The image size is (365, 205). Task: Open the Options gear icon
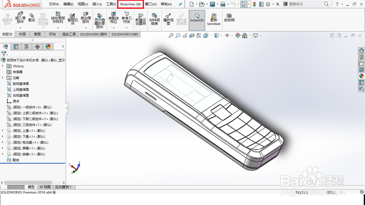click(x=268, y=4)
